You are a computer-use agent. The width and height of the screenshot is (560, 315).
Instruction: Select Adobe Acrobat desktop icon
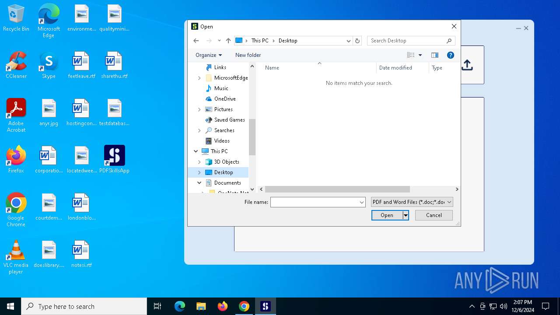click(16, 115)
